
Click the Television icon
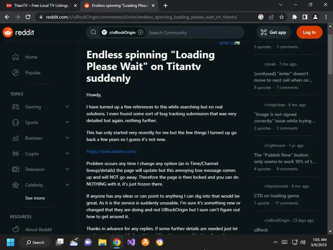click(x=16, y=169)
